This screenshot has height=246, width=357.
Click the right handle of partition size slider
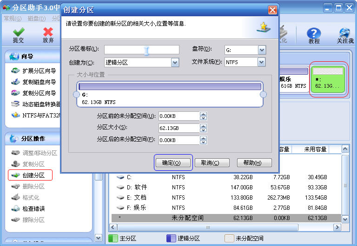[263, 95]
